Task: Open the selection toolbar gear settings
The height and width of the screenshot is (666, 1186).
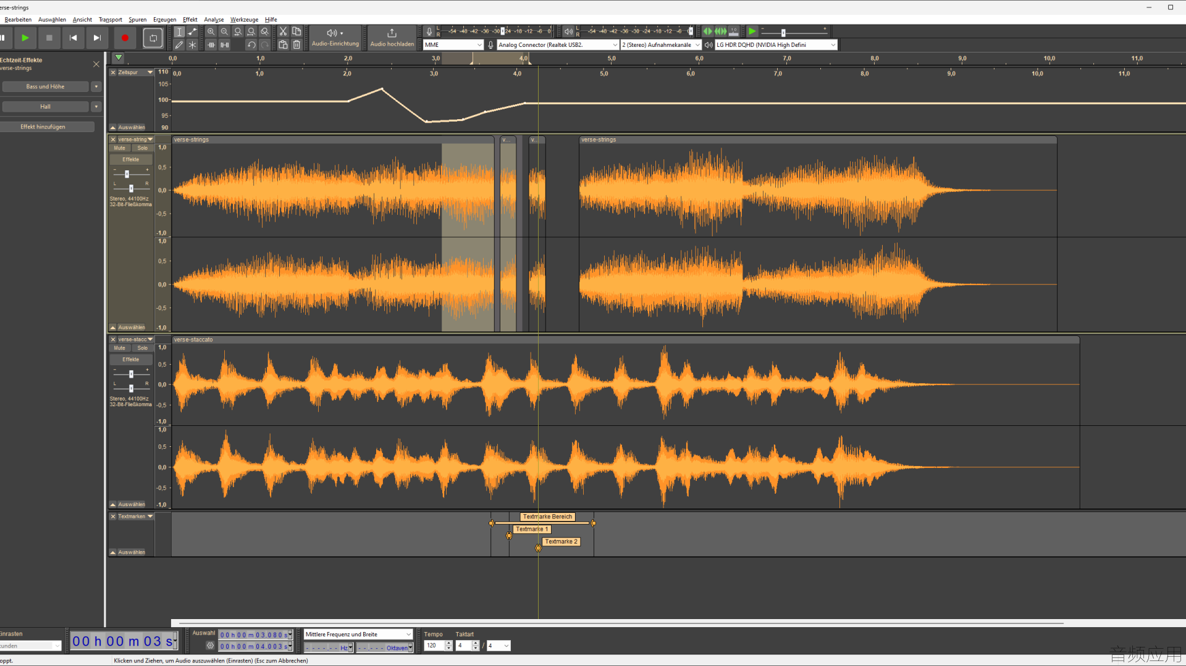Action: [210, 646]
